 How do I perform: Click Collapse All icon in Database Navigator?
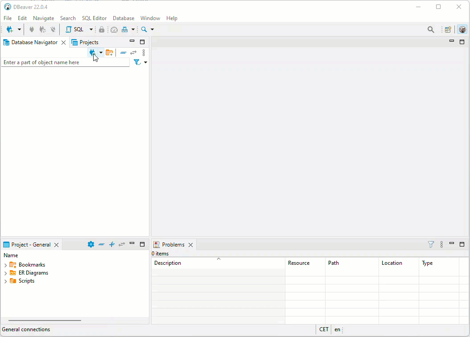tap(123, 53)
